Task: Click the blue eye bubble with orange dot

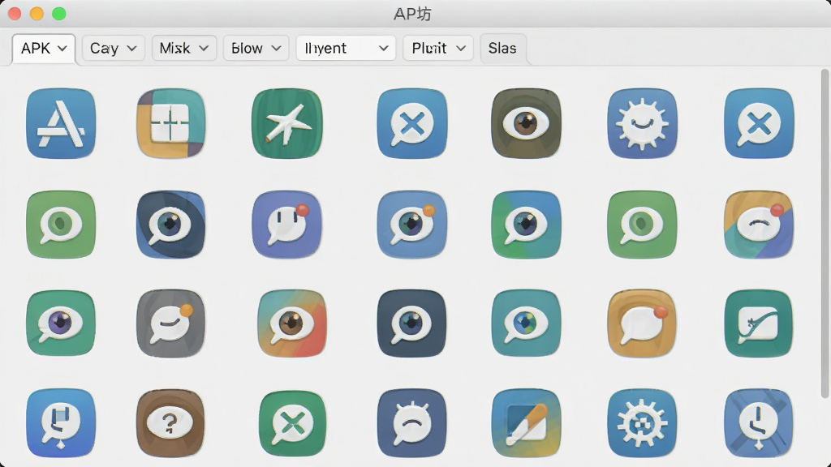Action: (411, 225)
